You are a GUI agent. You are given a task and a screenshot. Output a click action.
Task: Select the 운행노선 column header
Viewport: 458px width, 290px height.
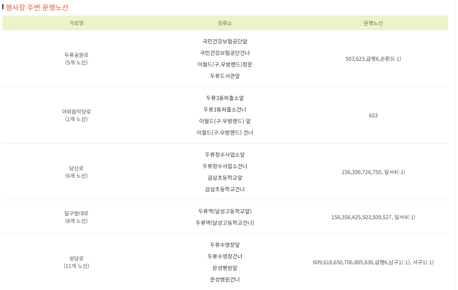373,23
